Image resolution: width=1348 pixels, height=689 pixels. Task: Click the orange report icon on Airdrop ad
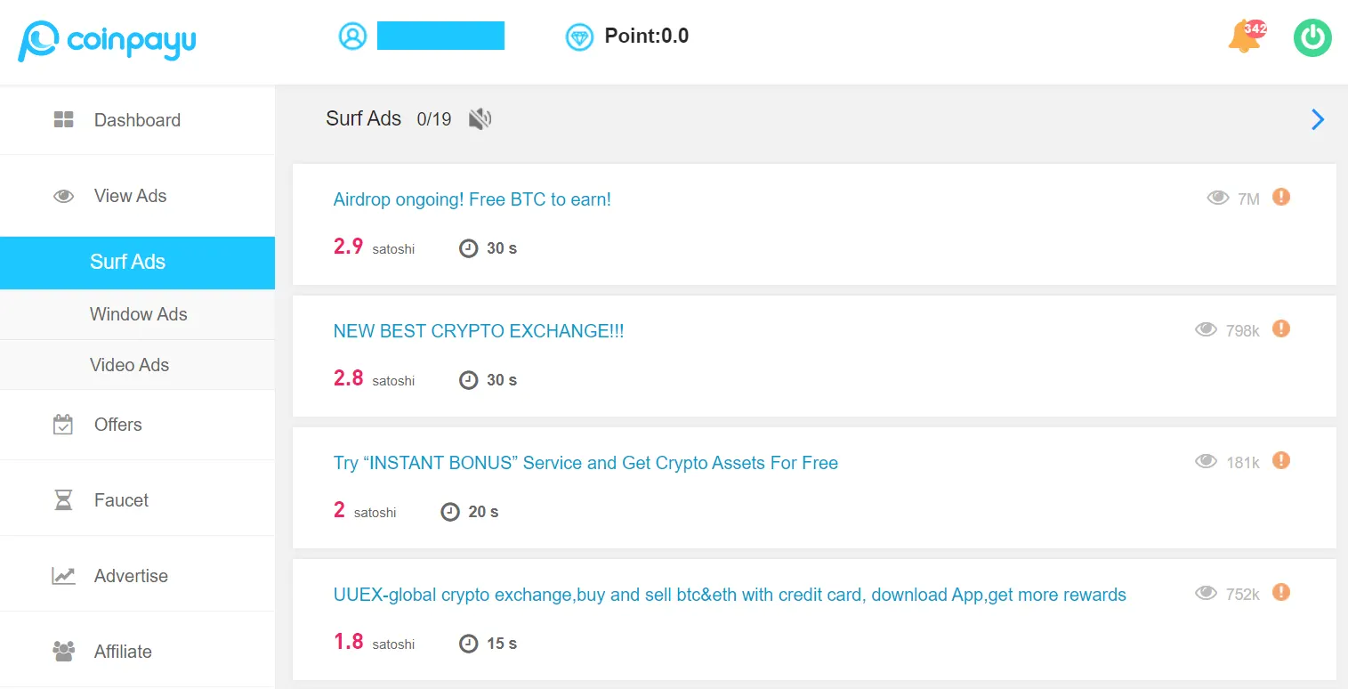1280,197
